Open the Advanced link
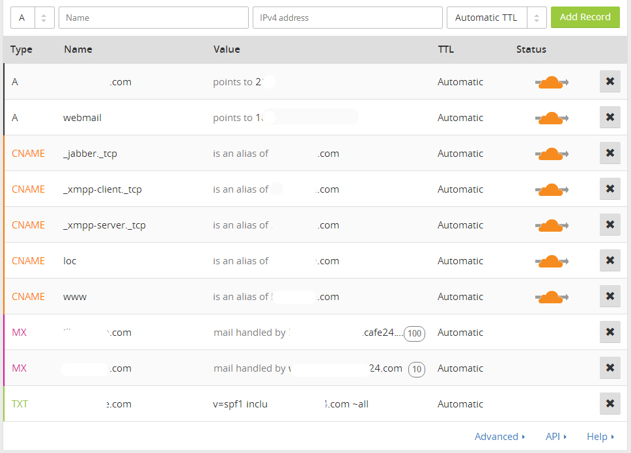 [x=499, y=437]
